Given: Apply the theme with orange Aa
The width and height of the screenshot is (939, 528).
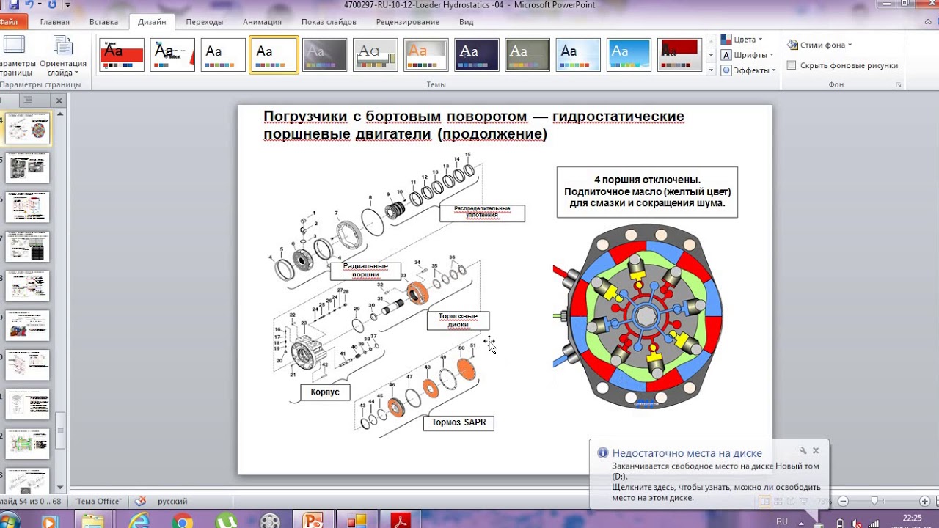Looking at the screenshot, I should coord(425,54).
